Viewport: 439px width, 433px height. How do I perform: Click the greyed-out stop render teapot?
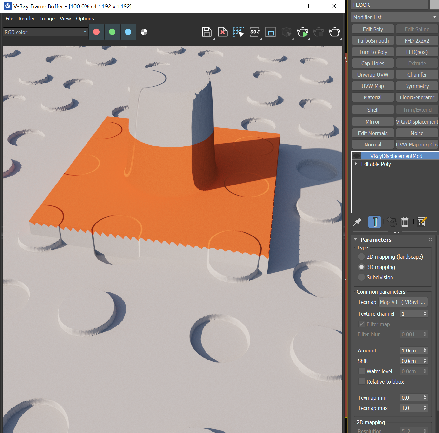tap(318, 32)
